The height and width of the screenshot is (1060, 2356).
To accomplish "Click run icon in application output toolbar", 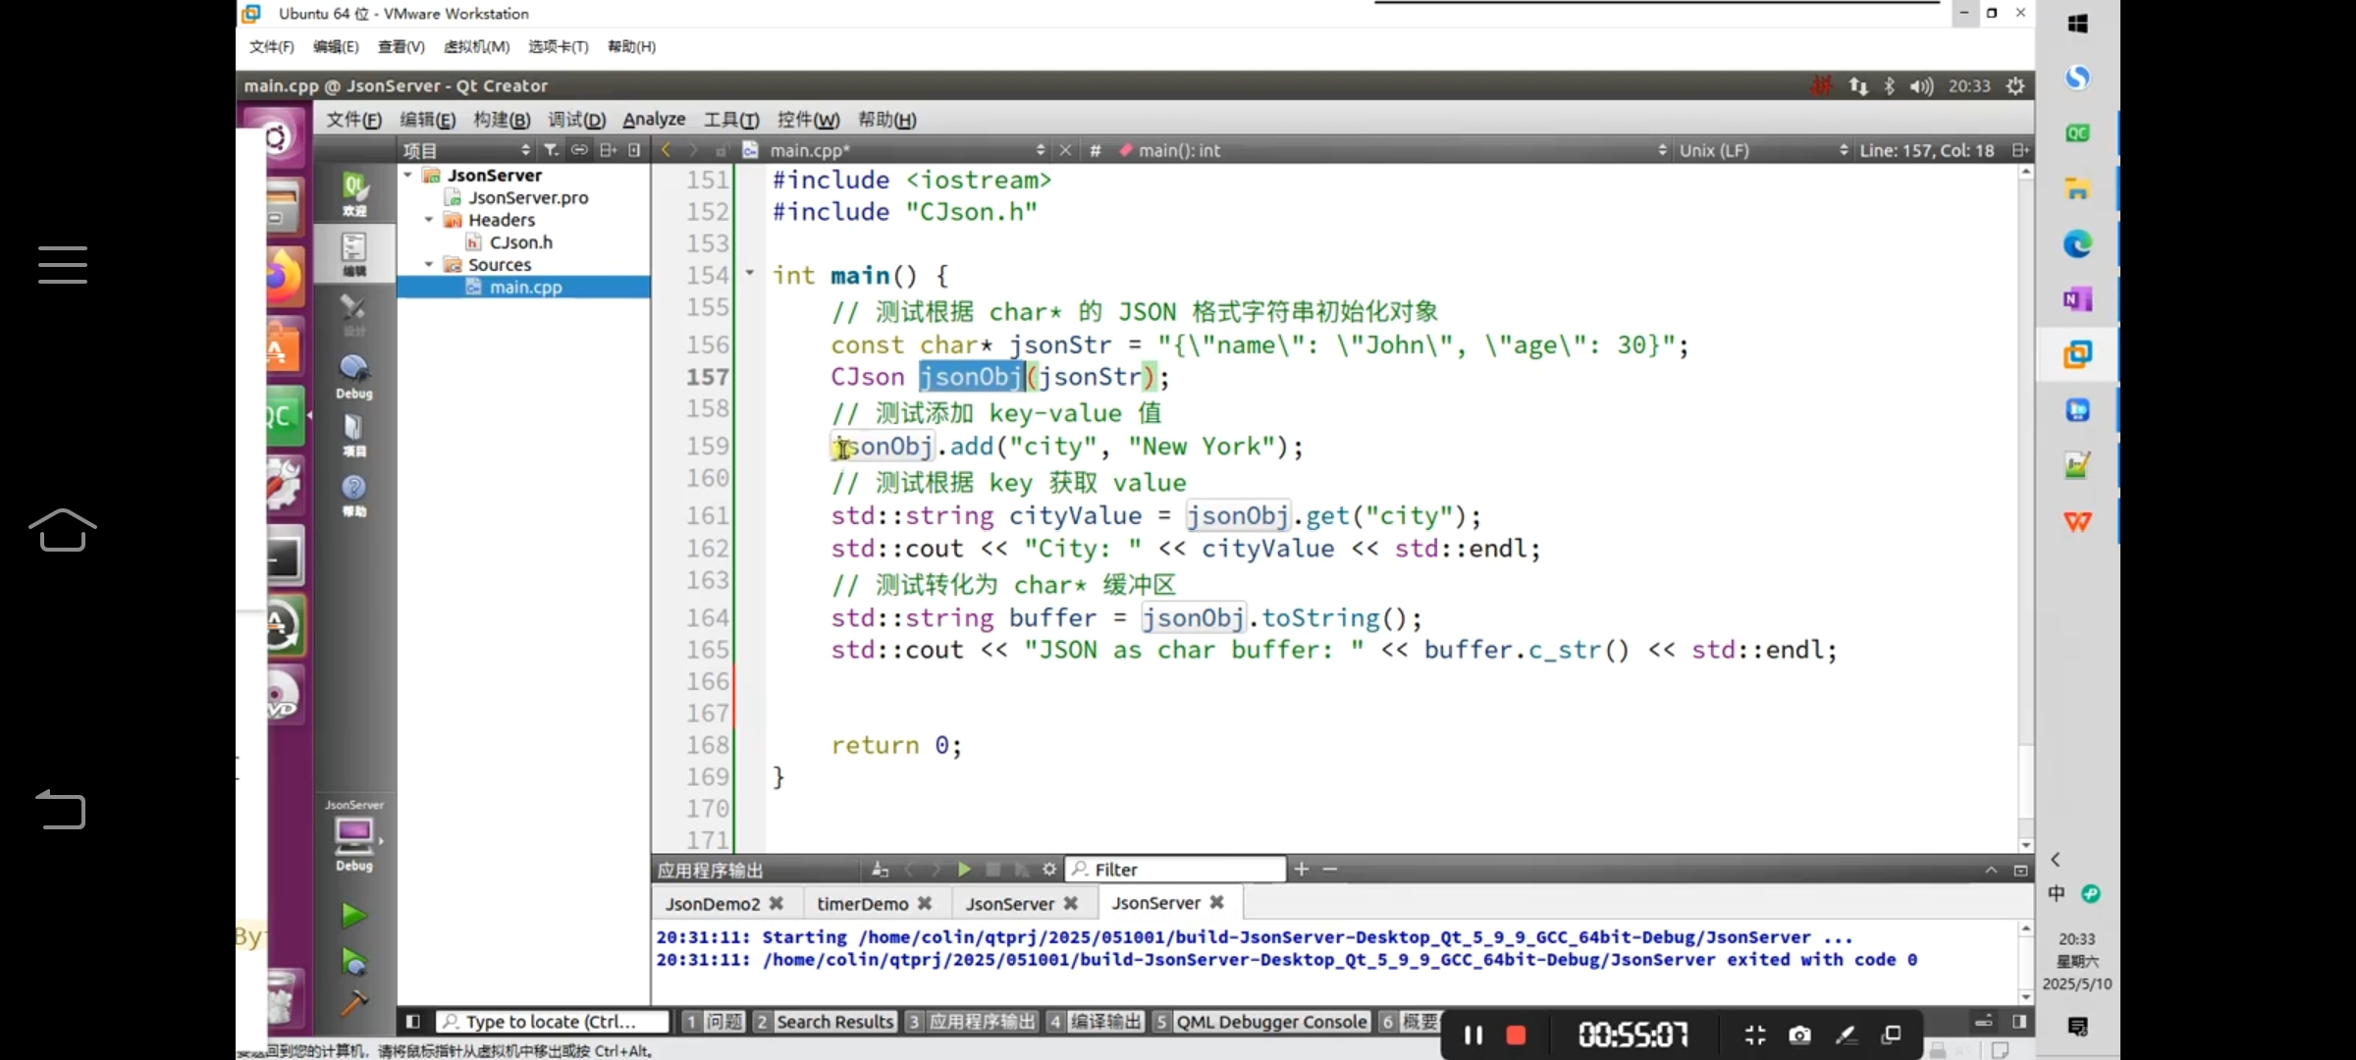I will 964,870.
